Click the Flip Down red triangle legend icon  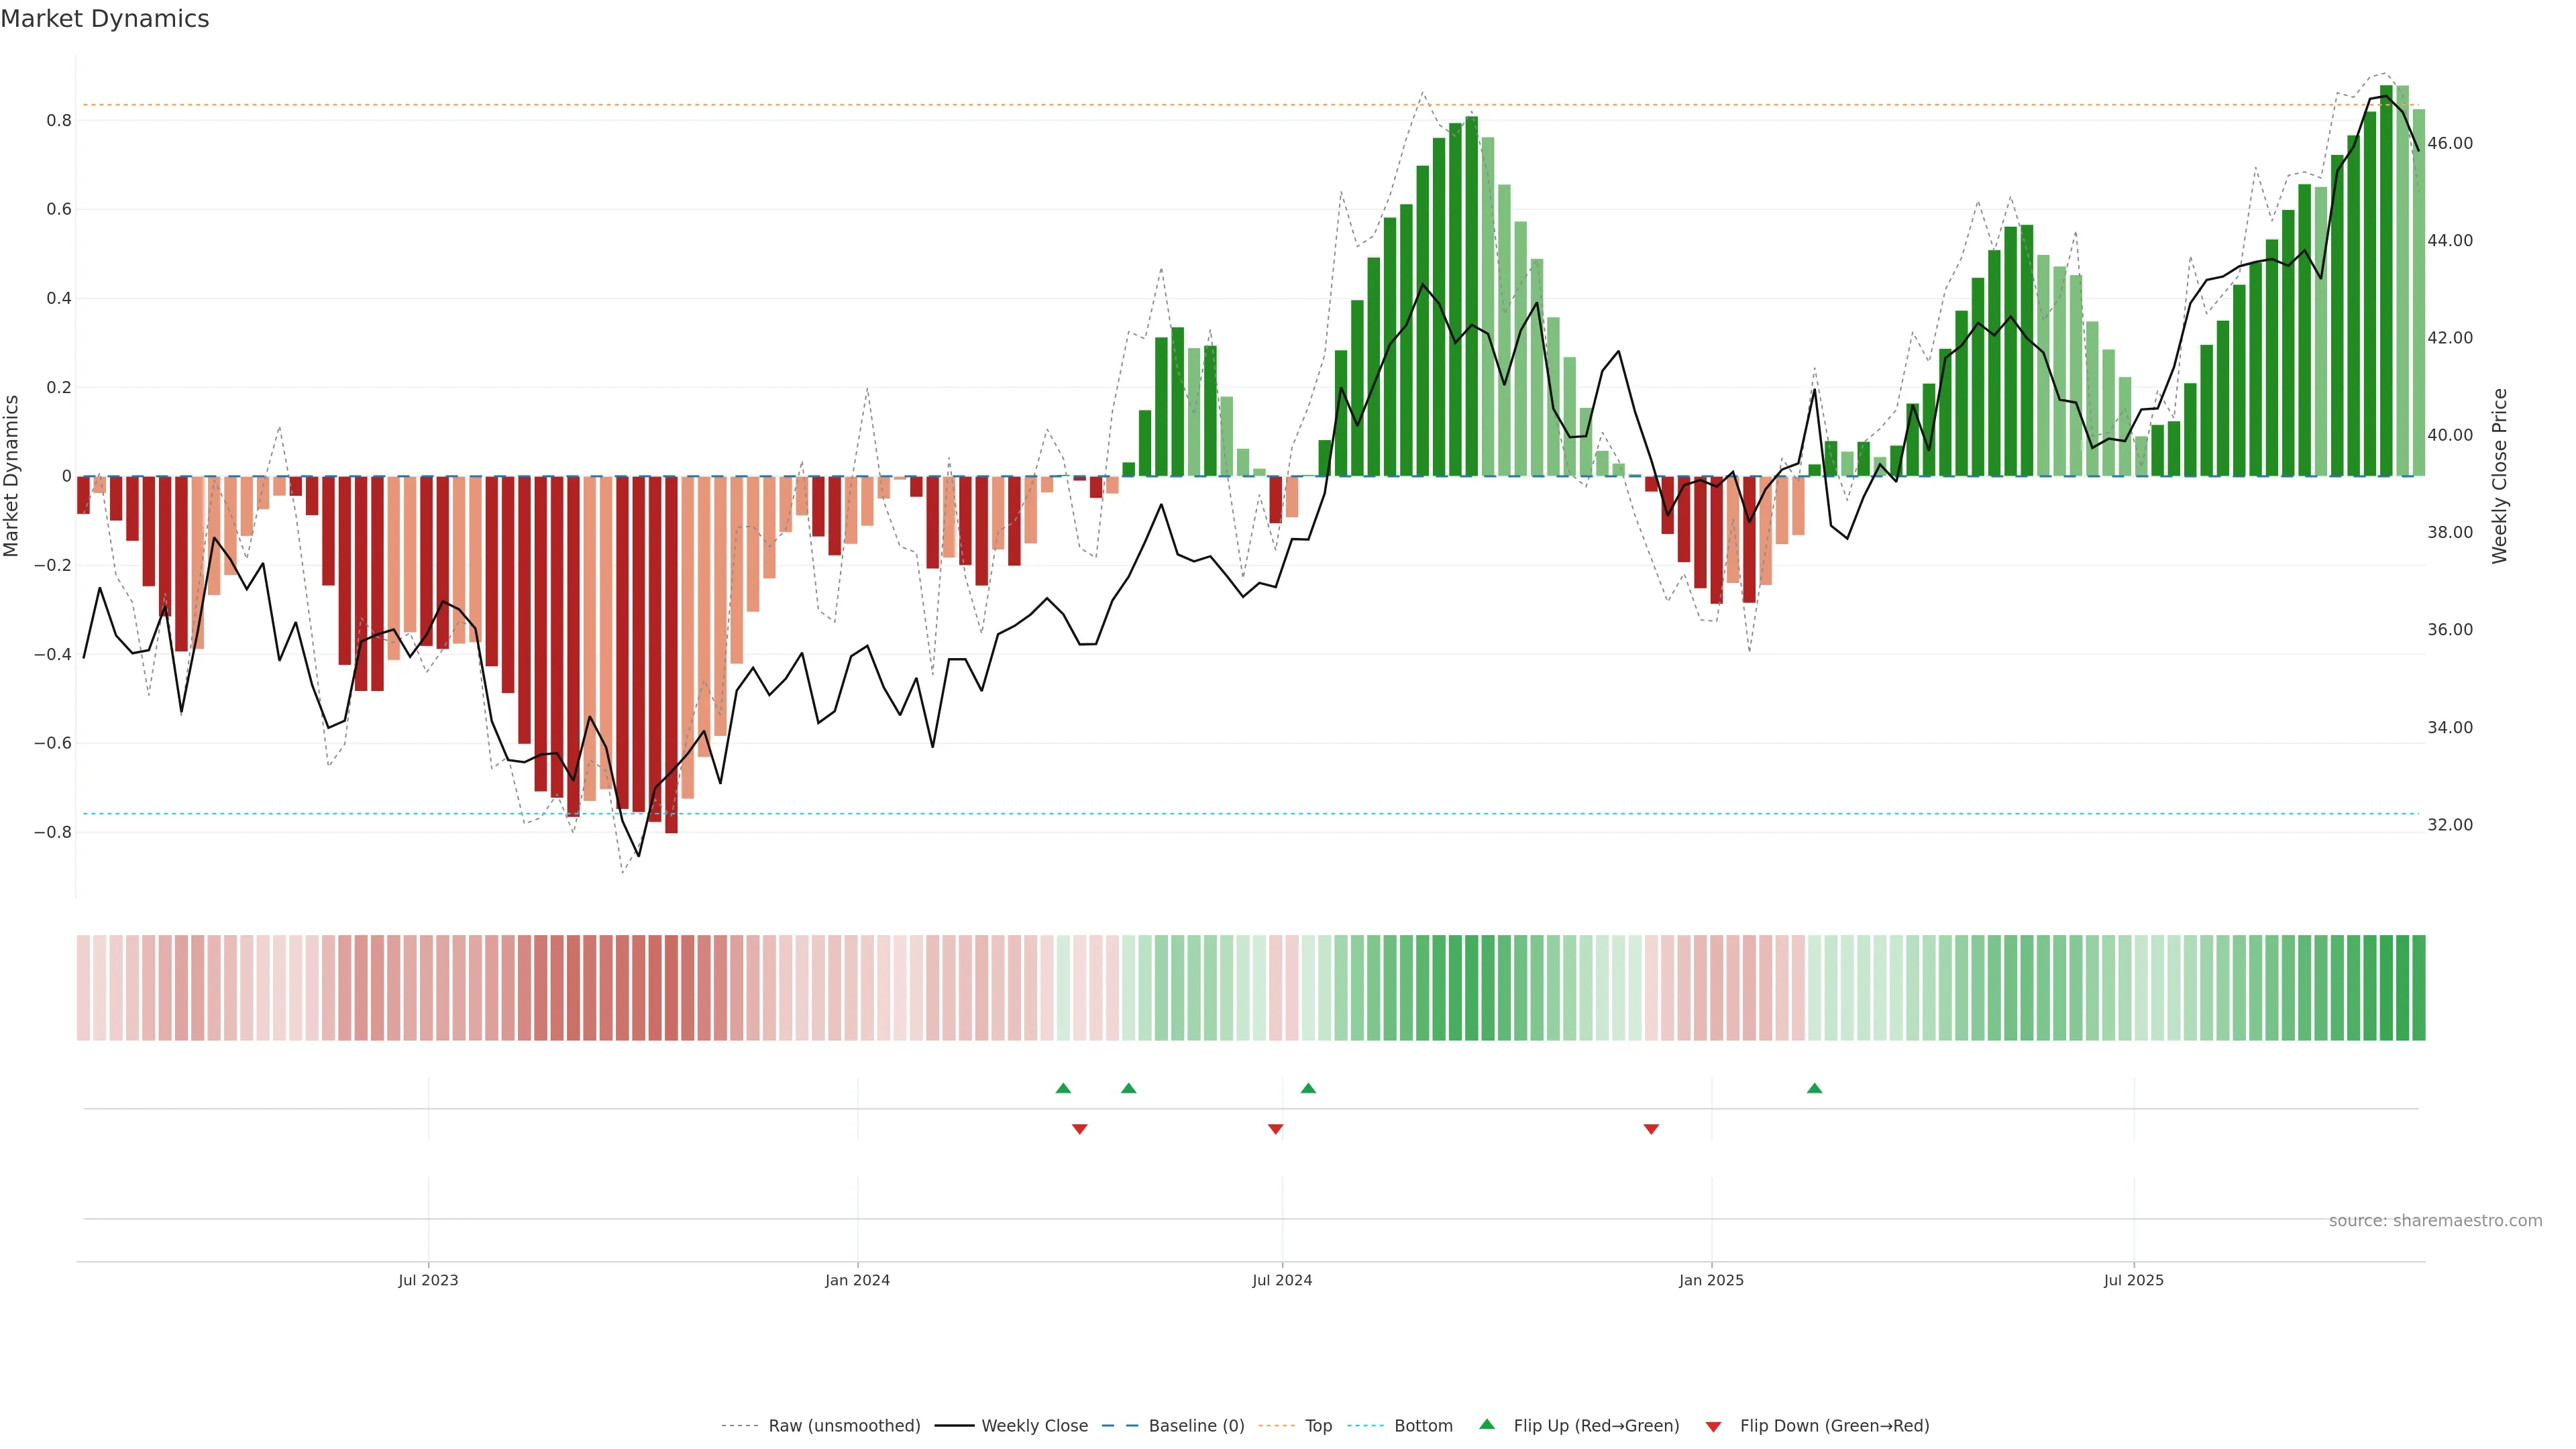1713,1426
